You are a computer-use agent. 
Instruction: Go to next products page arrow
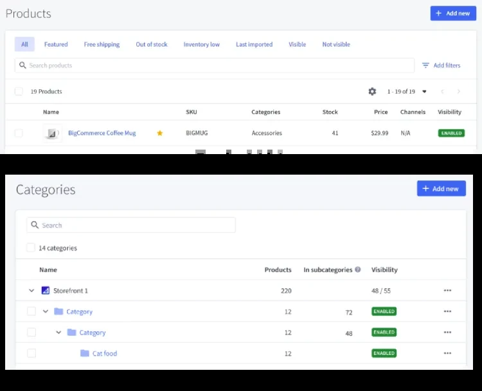tap(459, 91)
